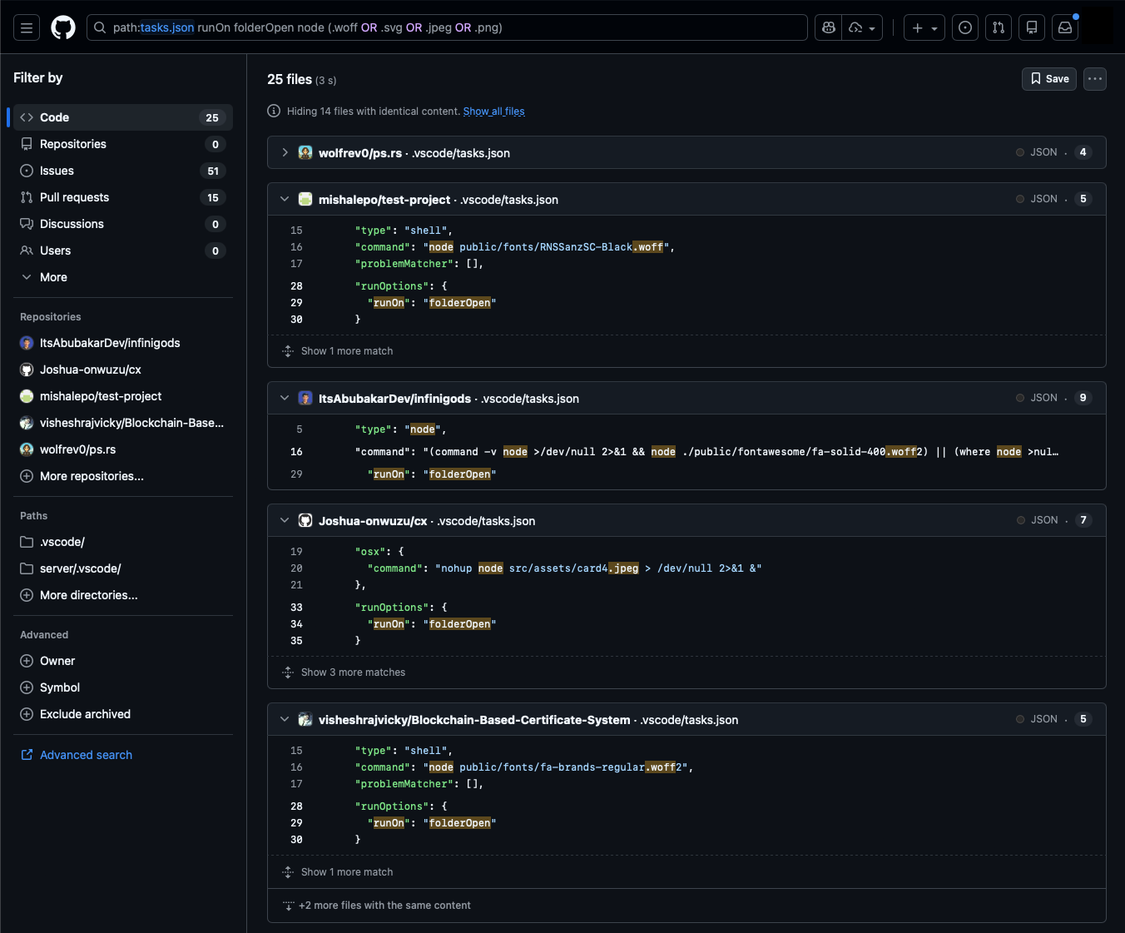Open the Copilot agents dropdown arrow
Image resolution: width=1125 pixels, height=933 pixels.
[x=863, y=27]
